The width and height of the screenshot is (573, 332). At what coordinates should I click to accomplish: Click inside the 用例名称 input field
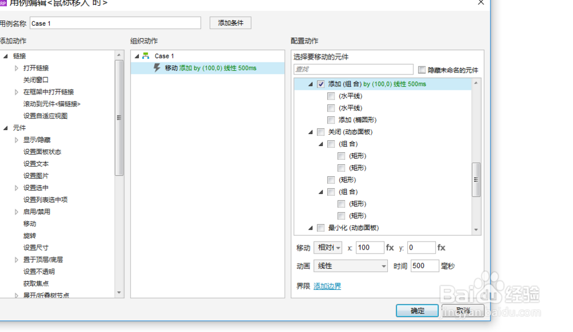point(115,23)
